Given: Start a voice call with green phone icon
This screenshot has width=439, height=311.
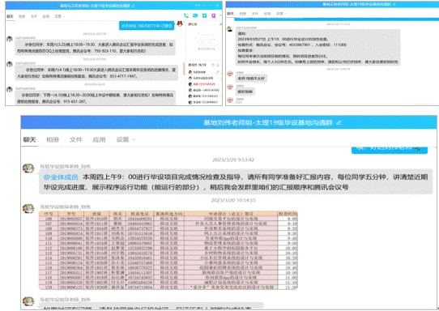Looking at the screenshot, I should [x=186, y=15].
